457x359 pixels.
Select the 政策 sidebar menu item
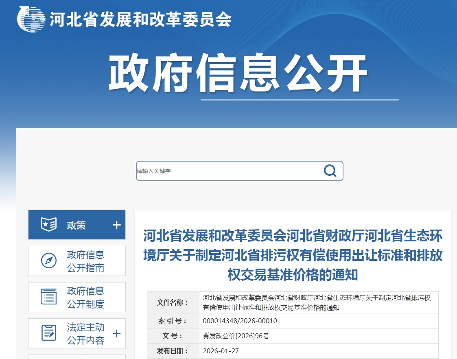77,225
